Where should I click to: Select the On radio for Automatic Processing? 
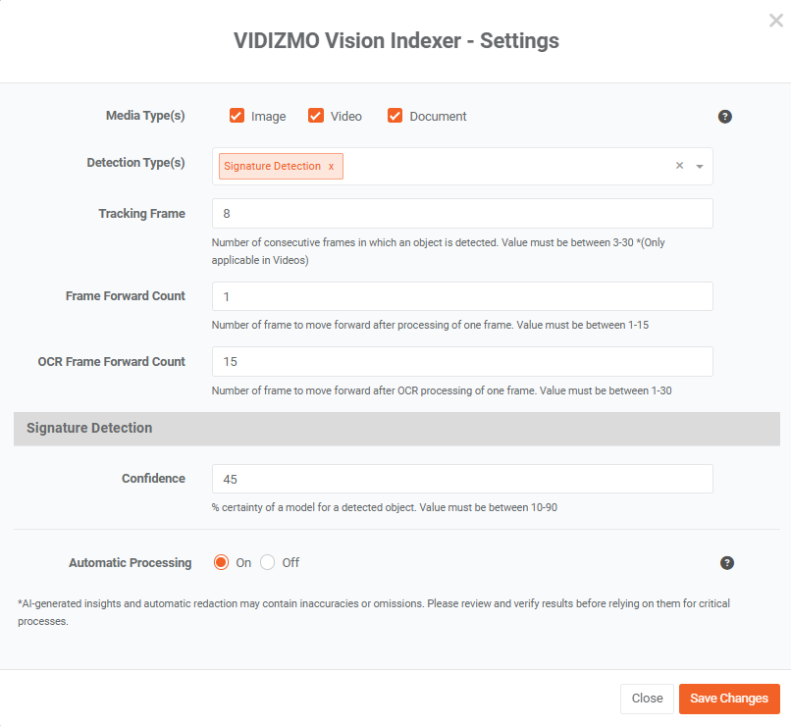coord(221,562)
